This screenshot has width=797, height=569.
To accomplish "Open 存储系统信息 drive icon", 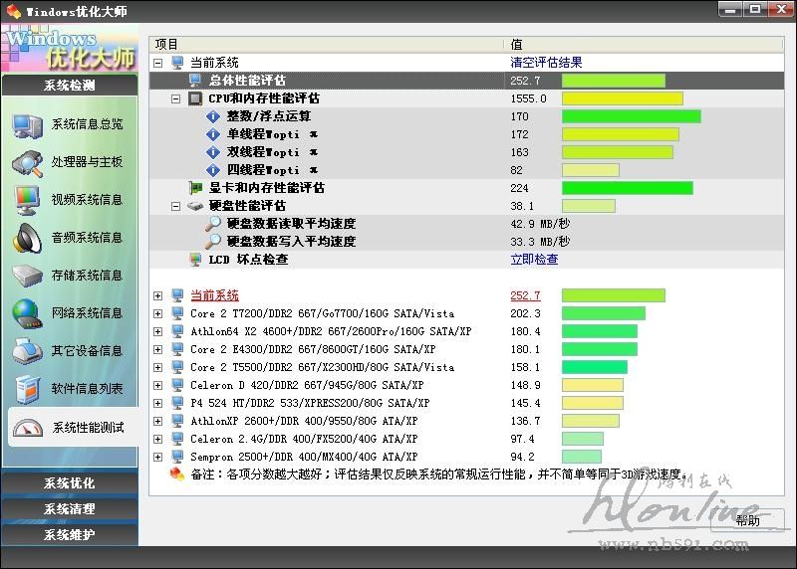I will [x=27, y=276].
